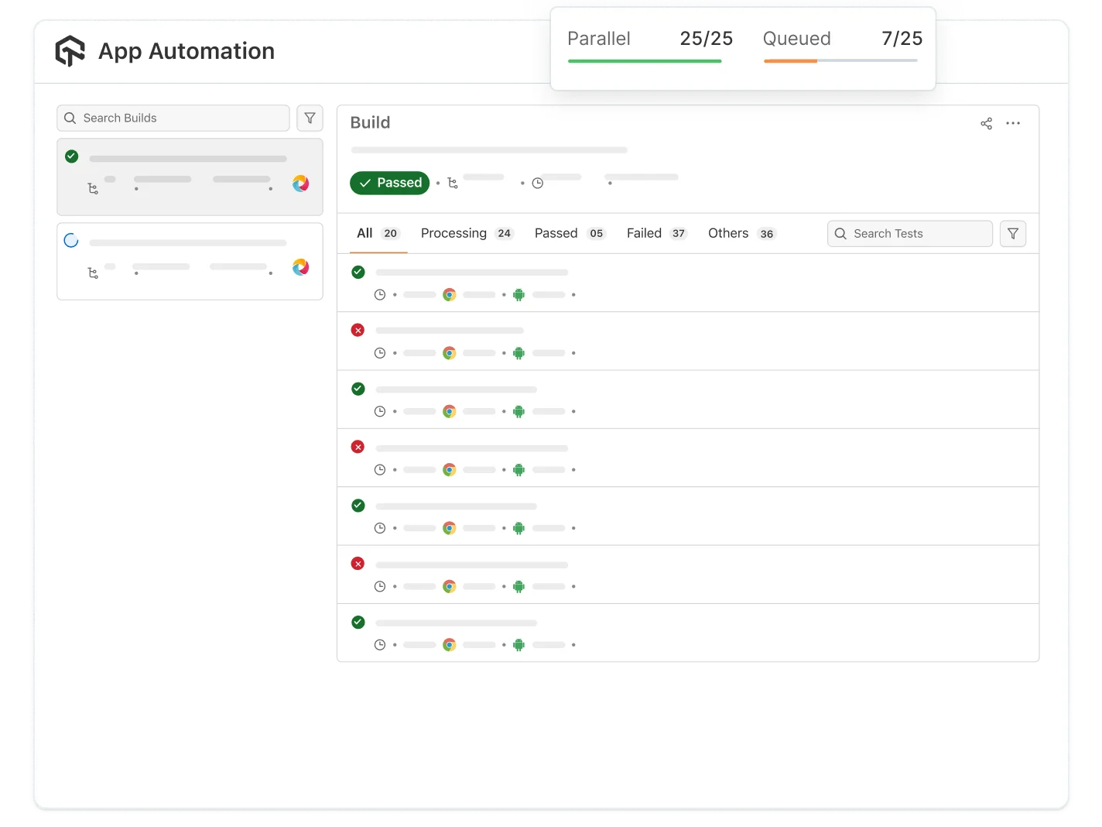Click the clock duration icon on the first test

(x=380, y=294)
